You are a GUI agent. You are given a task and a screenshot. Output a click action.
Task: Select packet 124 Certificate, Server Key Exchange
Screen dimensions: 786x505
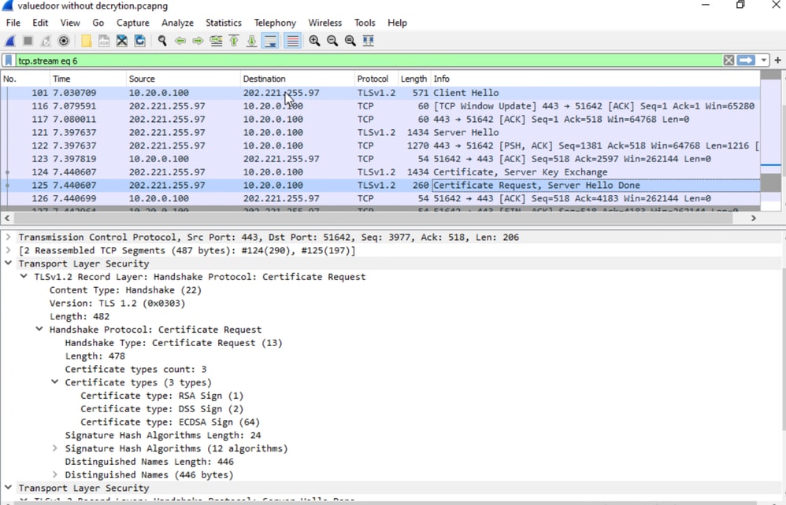[380, 172]
